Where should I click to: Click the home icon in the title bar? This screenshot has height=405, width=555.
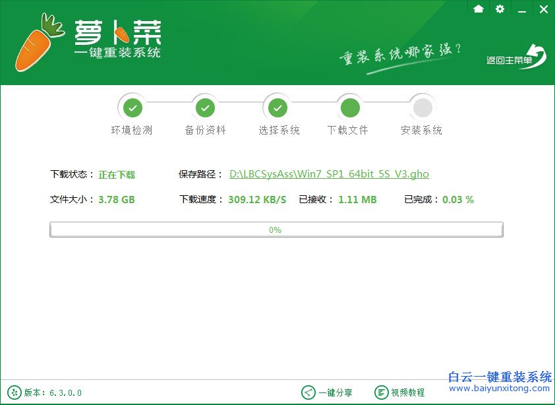(479, 9)
